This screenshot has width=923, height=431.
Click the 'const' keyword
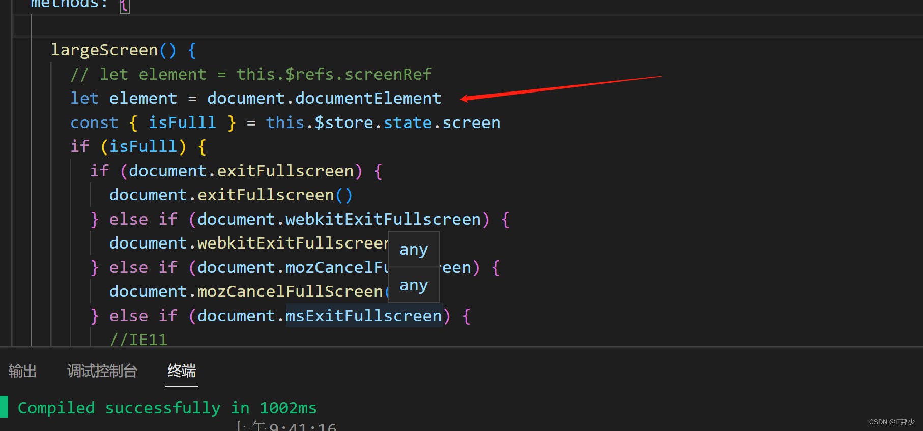[x=94, y=122]
